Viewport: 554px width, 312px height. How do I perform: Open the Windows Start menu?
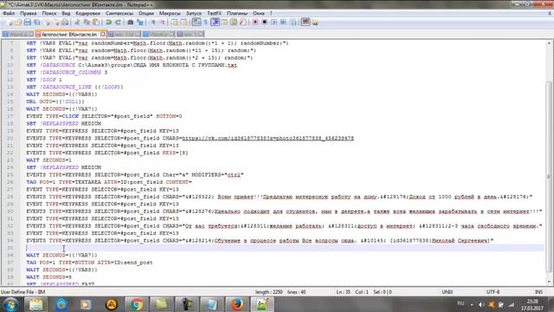[x=10, y=304]
